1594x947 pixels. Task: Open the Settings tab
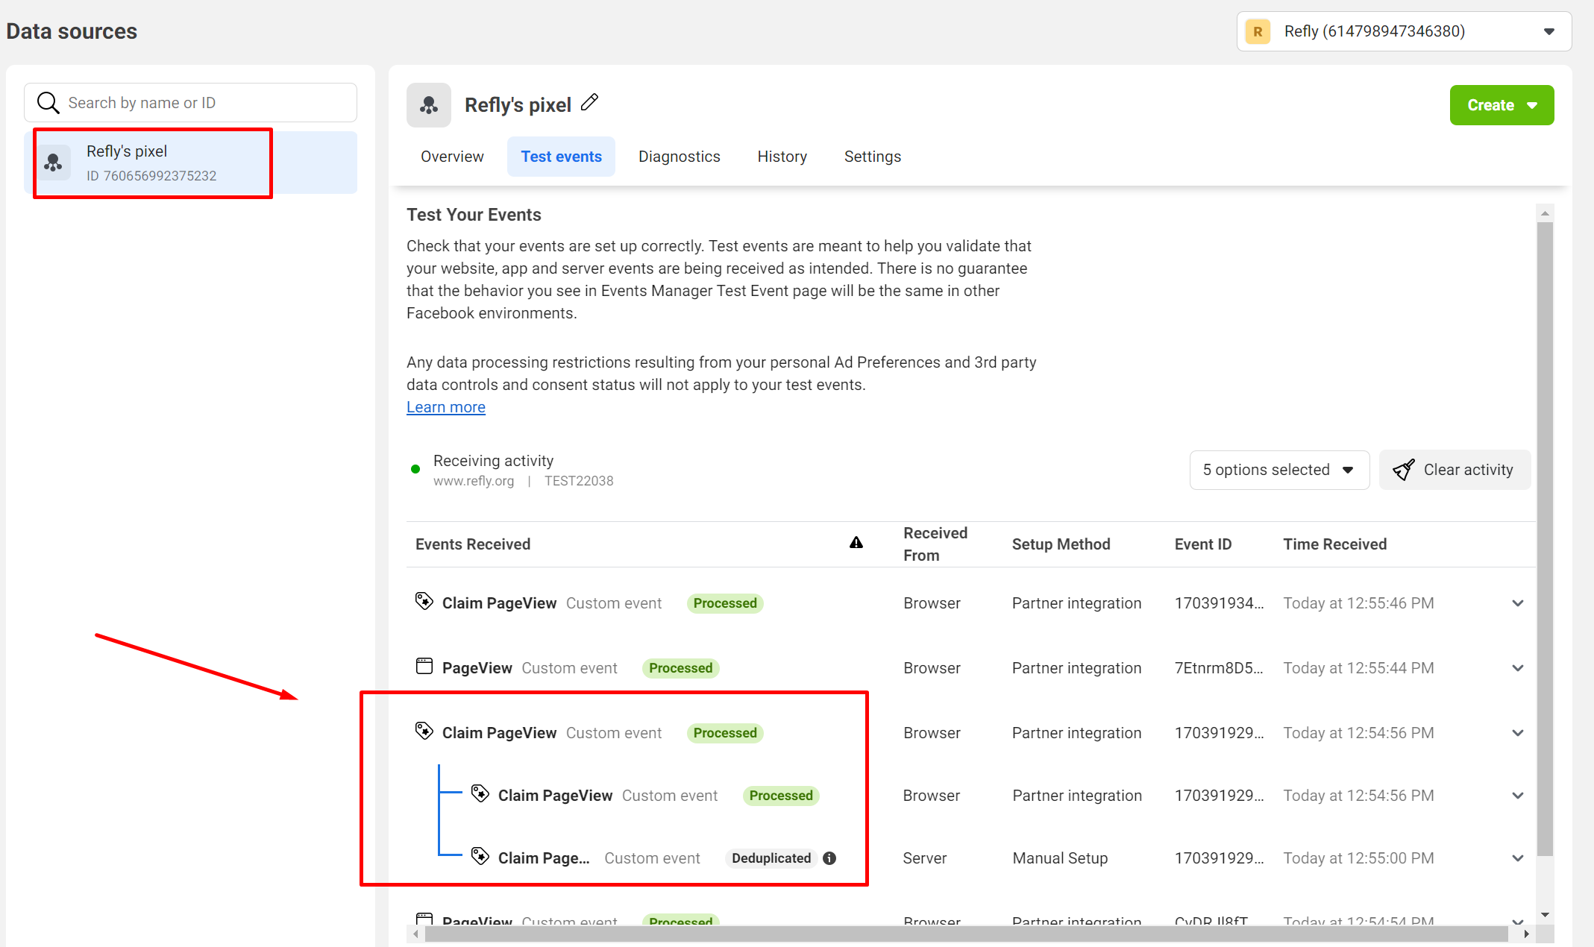tap(872, 157)
